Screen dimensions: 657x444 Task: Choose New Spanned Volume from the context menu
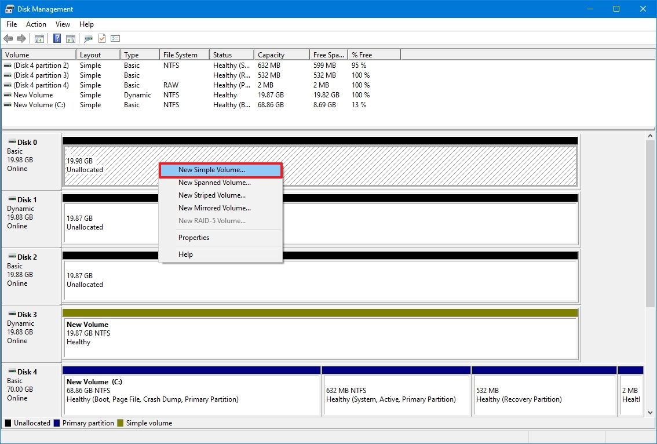pos(214,183)
